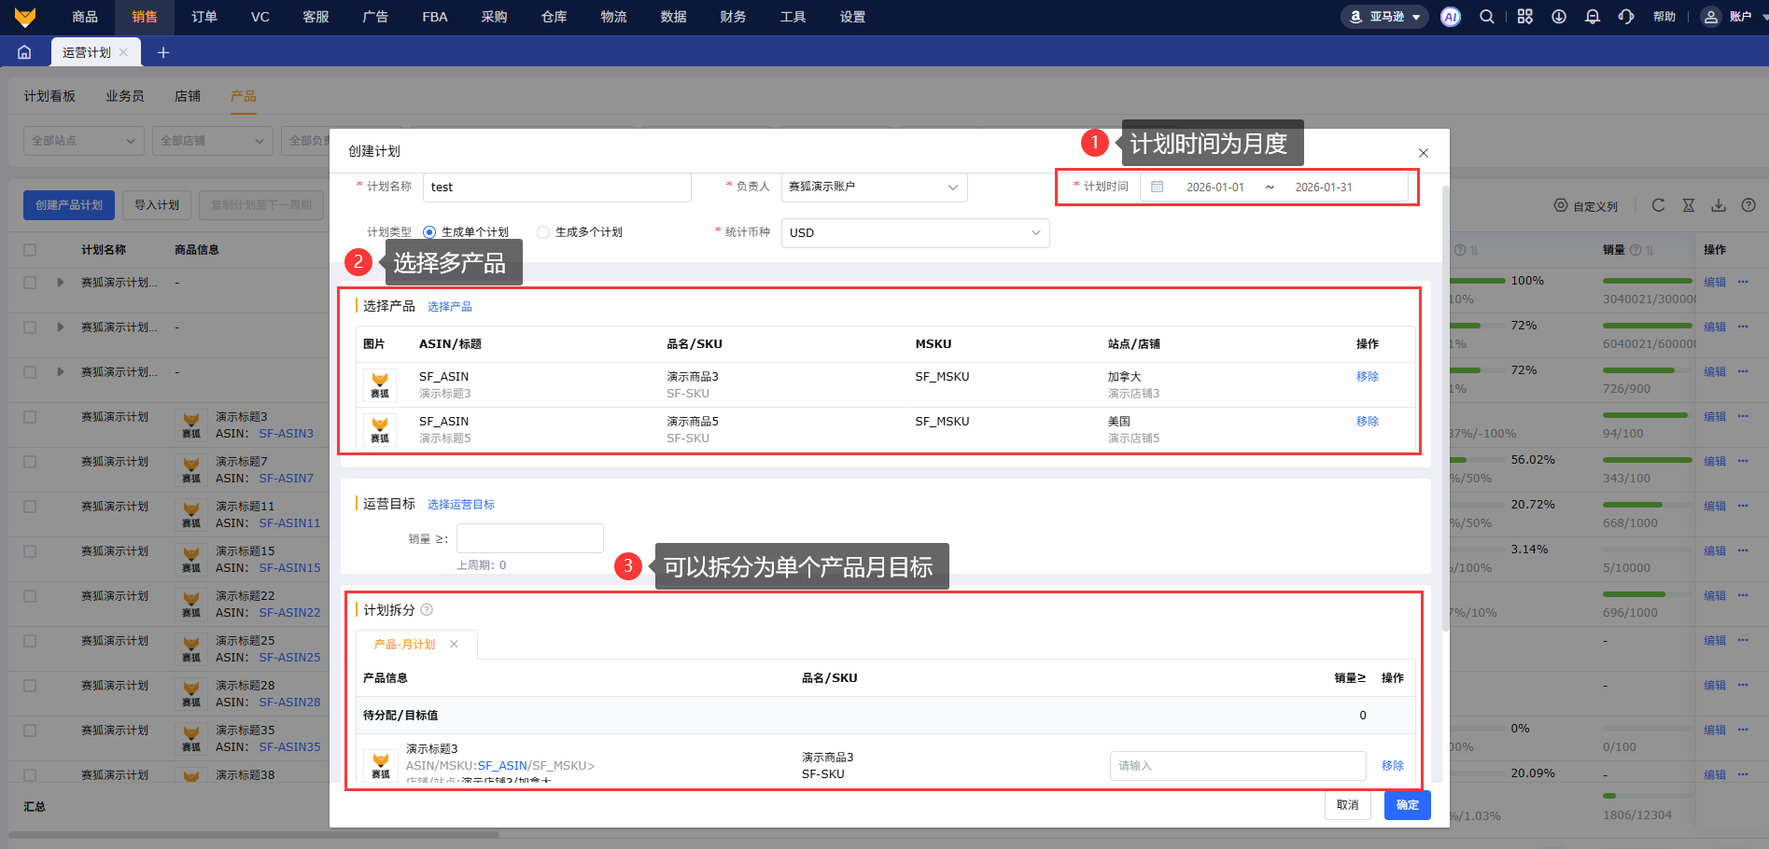Go to the home tab icon
This screenshot has width=1769, height=849.
click(24, 52)
